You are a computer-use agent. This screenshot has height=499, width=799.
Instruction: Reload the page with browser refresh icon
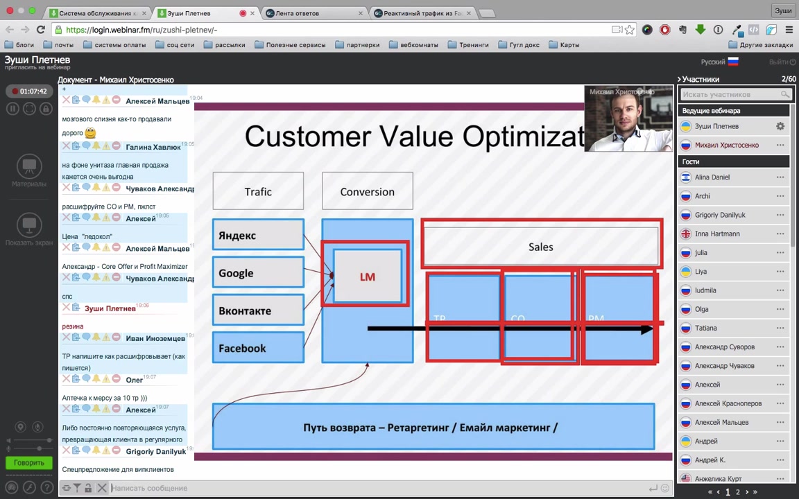[41, 30]
